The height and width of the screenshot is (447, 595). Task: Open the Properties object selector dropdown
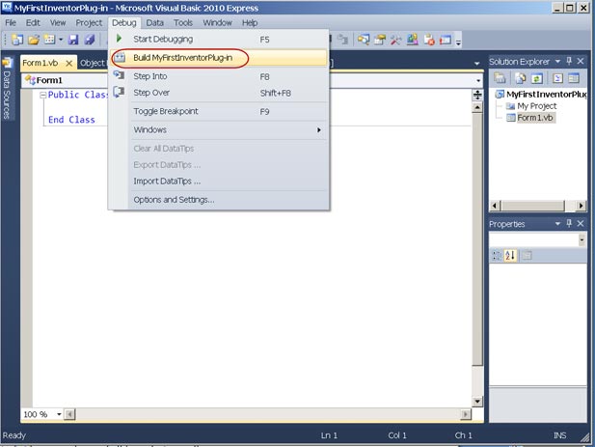(x=581, y=239)
